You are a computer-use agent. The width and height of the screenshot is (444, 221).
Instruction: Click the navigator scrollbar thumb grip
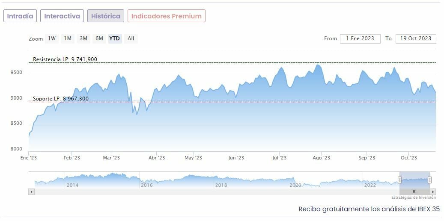(x=414, y=192)
